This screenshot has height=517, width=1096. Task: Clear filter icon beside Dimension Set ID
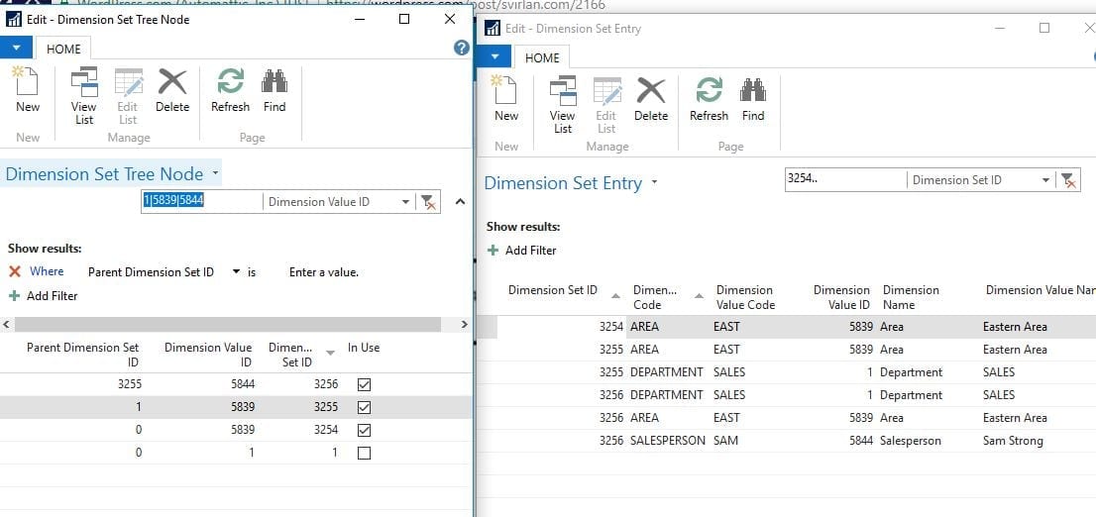pos(1067,179)
